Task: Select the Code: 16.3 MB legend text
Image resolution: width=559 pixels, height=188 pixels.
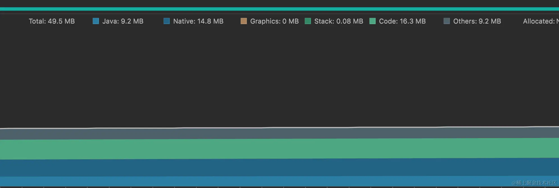Action: 402,21
